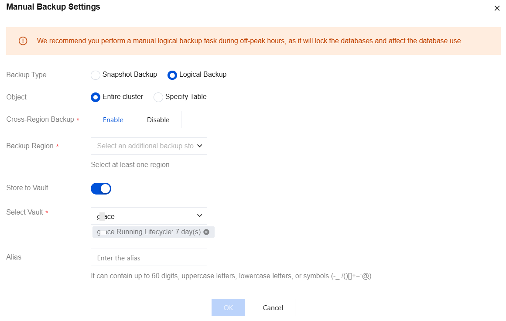Image resolution: width=506 pixels, height=321 pixels.
Task: Cancel the backup settings
Action: pyautogui.click(x=273, y=307)
